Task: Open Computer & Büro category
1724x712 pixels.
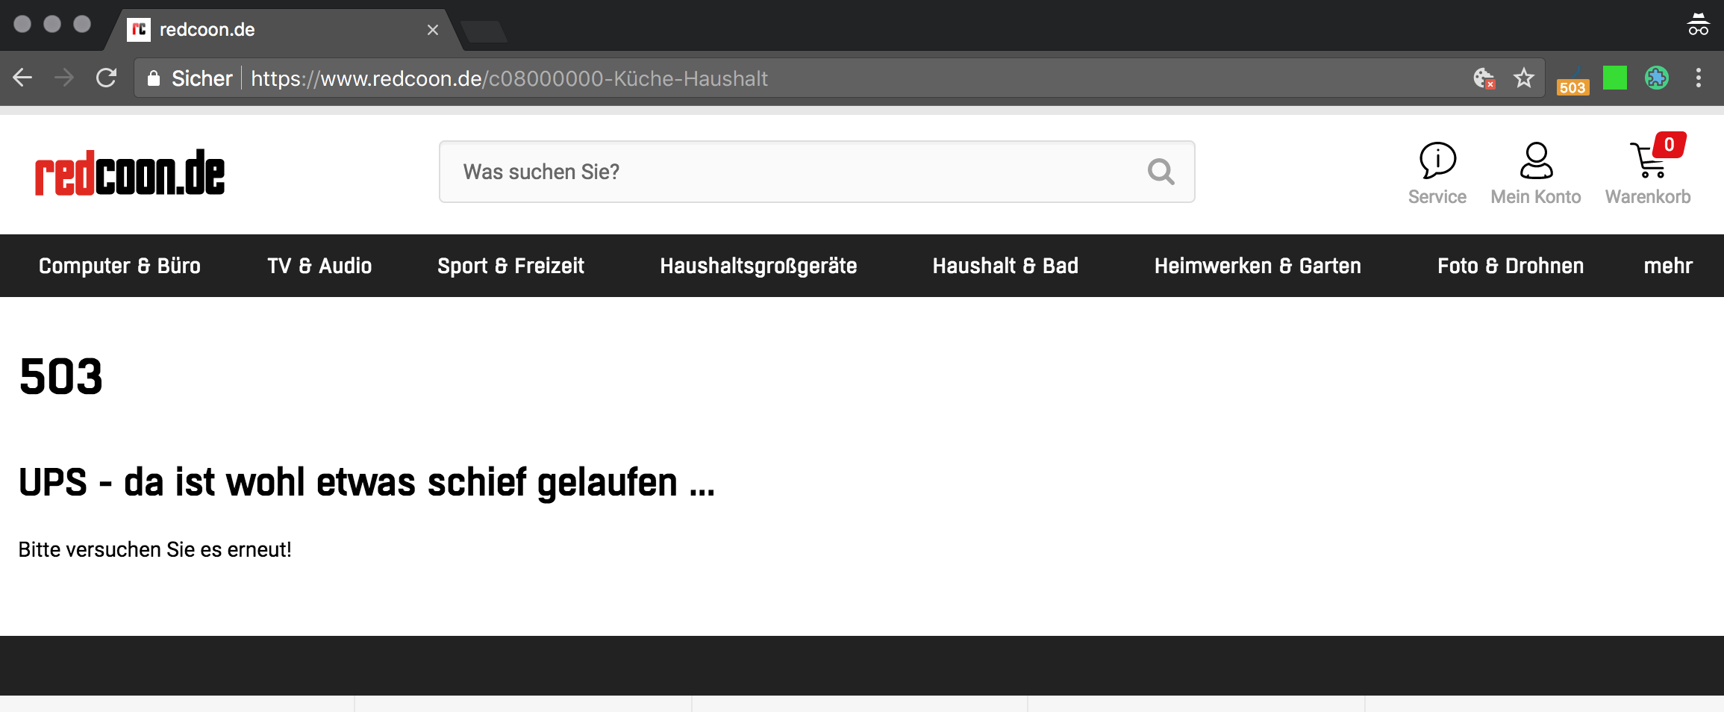Action: pyautogui.click(x=119, y=266)
